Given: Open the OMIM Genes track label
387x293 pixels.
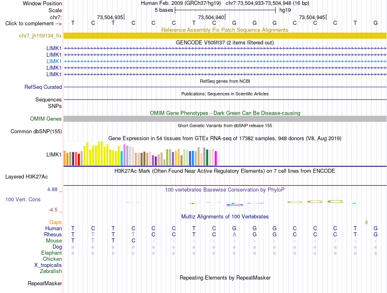Looking at the screenshot, I should point(46,119).
